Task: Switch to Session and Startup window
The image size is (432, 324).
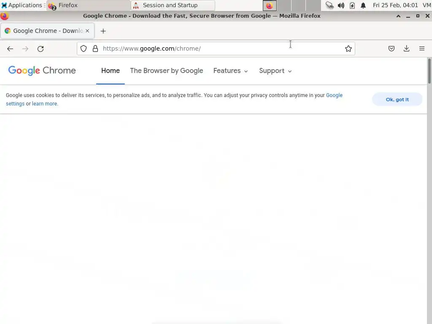Action: (173, 5)
